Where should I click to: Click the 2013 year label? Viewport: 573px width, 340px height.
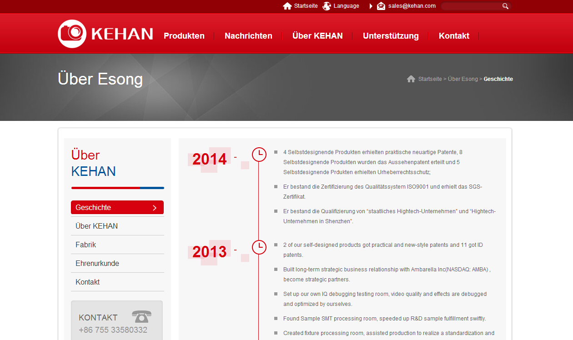coord(209,251)
